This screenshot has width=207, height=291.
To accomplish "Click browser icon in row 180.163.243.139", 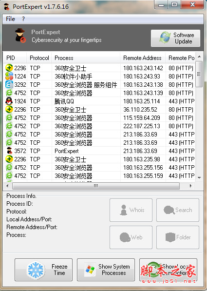I will 9,93.
